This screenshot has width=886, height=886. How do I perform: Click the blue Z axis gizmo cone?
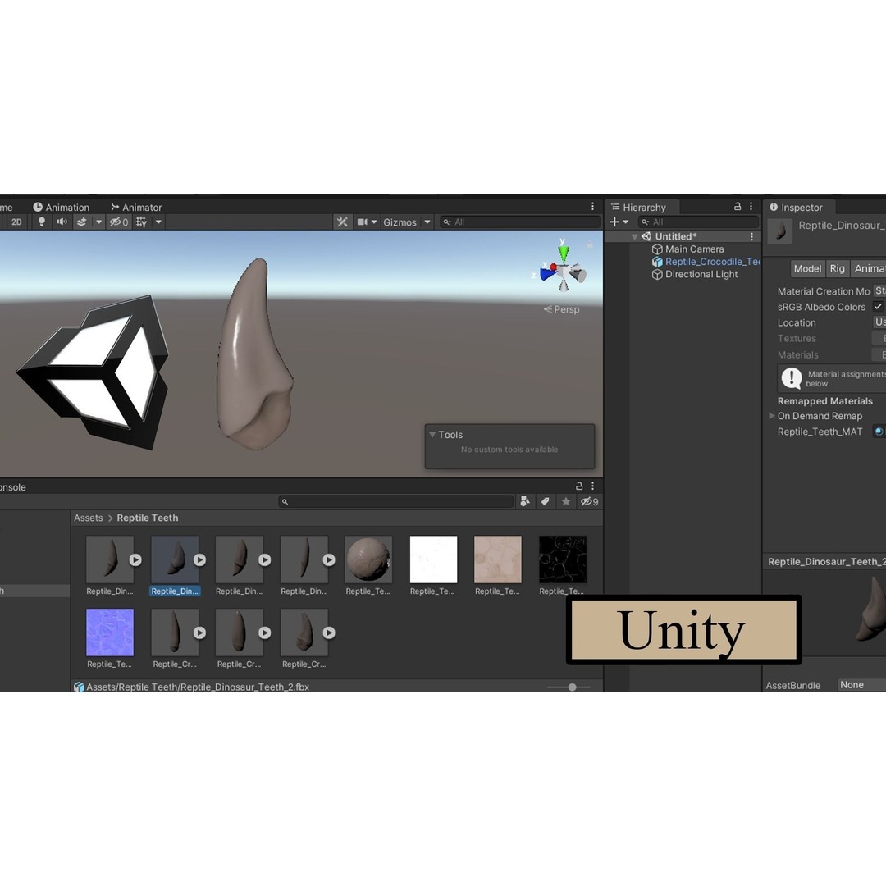(x=547, y=275)
